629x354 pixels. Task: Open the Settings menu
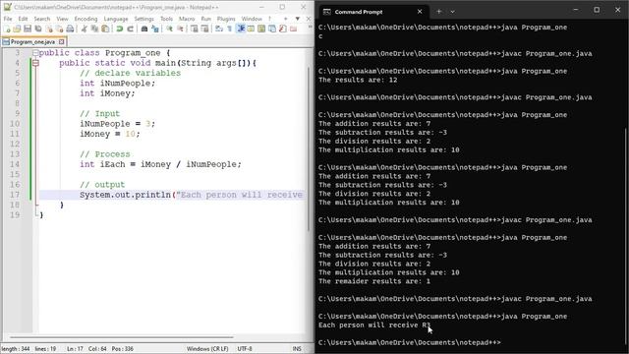pos(143,19)
